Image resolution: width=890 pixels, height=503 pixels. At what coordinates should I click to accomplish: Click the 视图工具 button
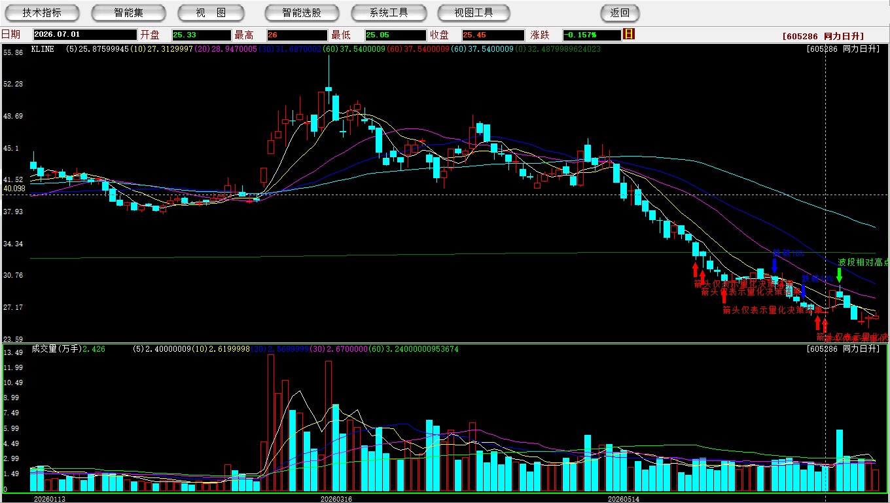click(x=474, y=12)
